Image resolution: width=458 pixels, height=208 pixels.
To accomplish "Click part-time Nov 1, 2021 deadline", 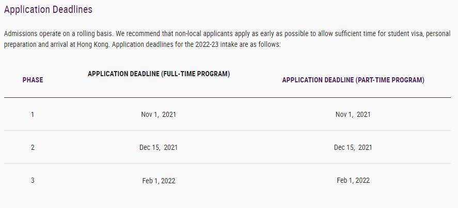I will 353,114.
